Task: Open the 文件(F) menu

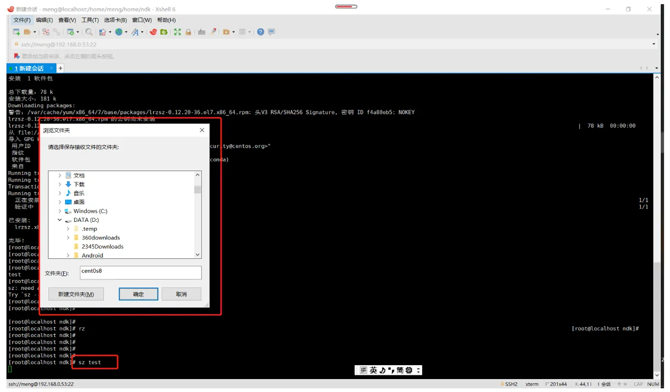Action: point(22,20)
